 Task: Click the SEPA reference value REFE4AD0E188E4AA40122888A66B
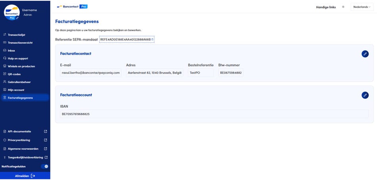[x=125, y=39]
